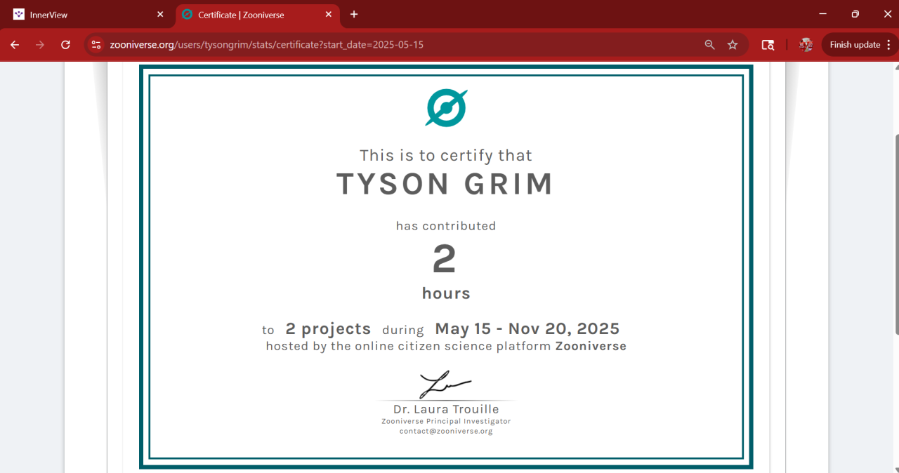Image resolution: width=899 pixels, height=473 pixels.
Task: Click the '2 projects' text
Action: pyautogui.click(x=328, y=328)
